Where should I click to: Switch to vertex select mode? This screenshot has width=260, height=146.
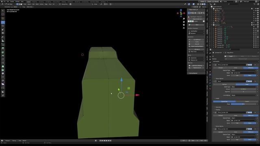coord(17,4)
